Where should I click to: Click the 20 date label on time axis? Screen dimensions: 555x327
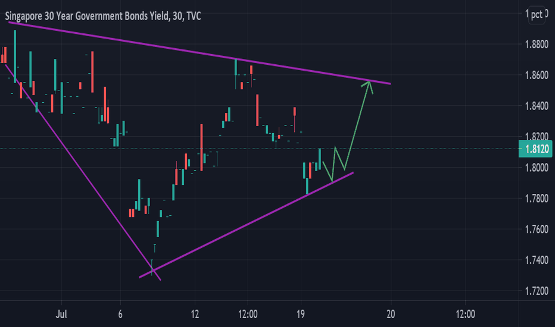(x=391, y=314)
